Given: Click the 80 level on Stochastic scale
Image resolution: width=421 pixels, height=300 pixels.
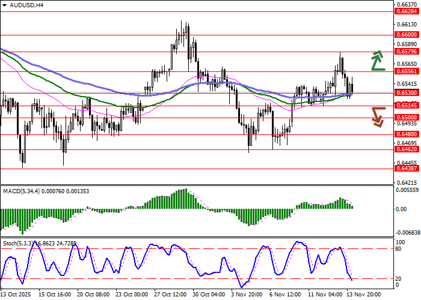Looking at the screenshot, I should click(x=398, y=249).
